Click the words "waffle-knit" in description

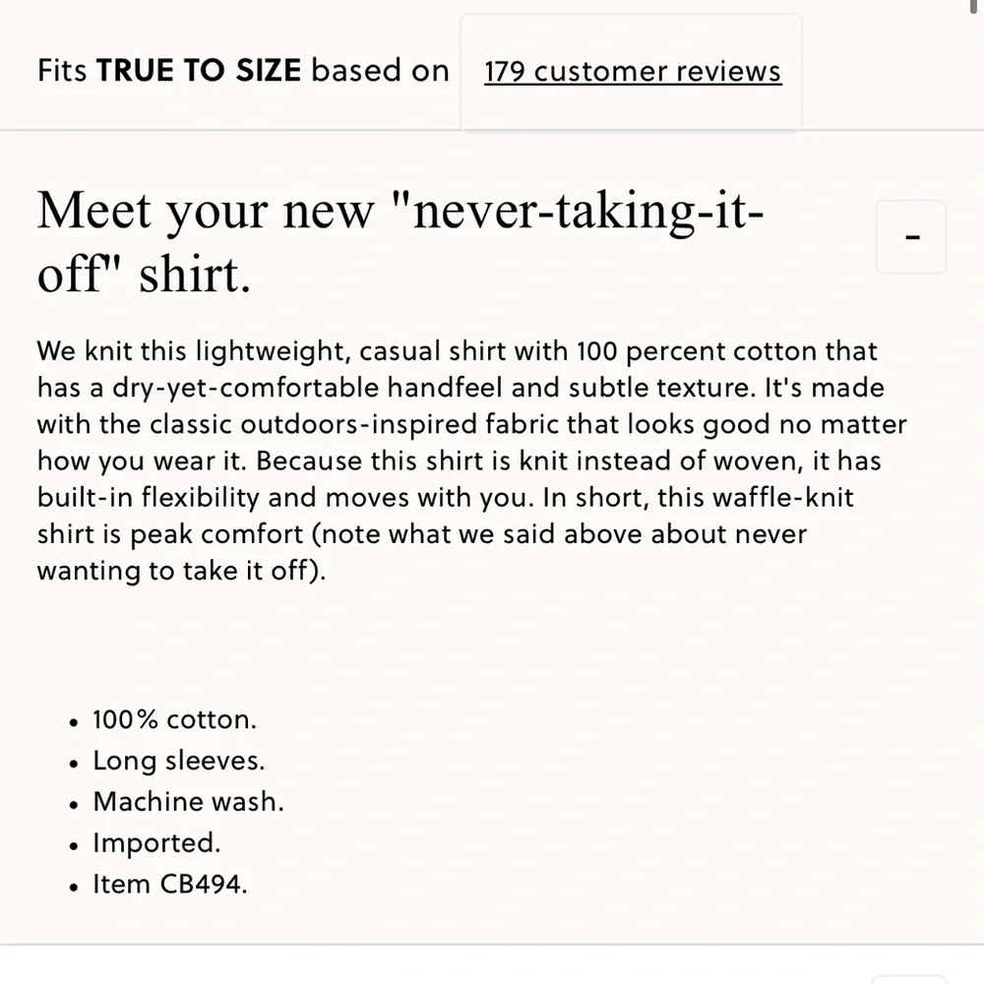[x=783, y=498]
